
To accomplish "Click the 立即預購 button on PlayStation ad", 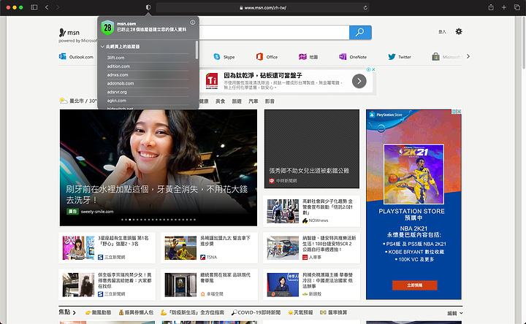I will tap(415, 285).
